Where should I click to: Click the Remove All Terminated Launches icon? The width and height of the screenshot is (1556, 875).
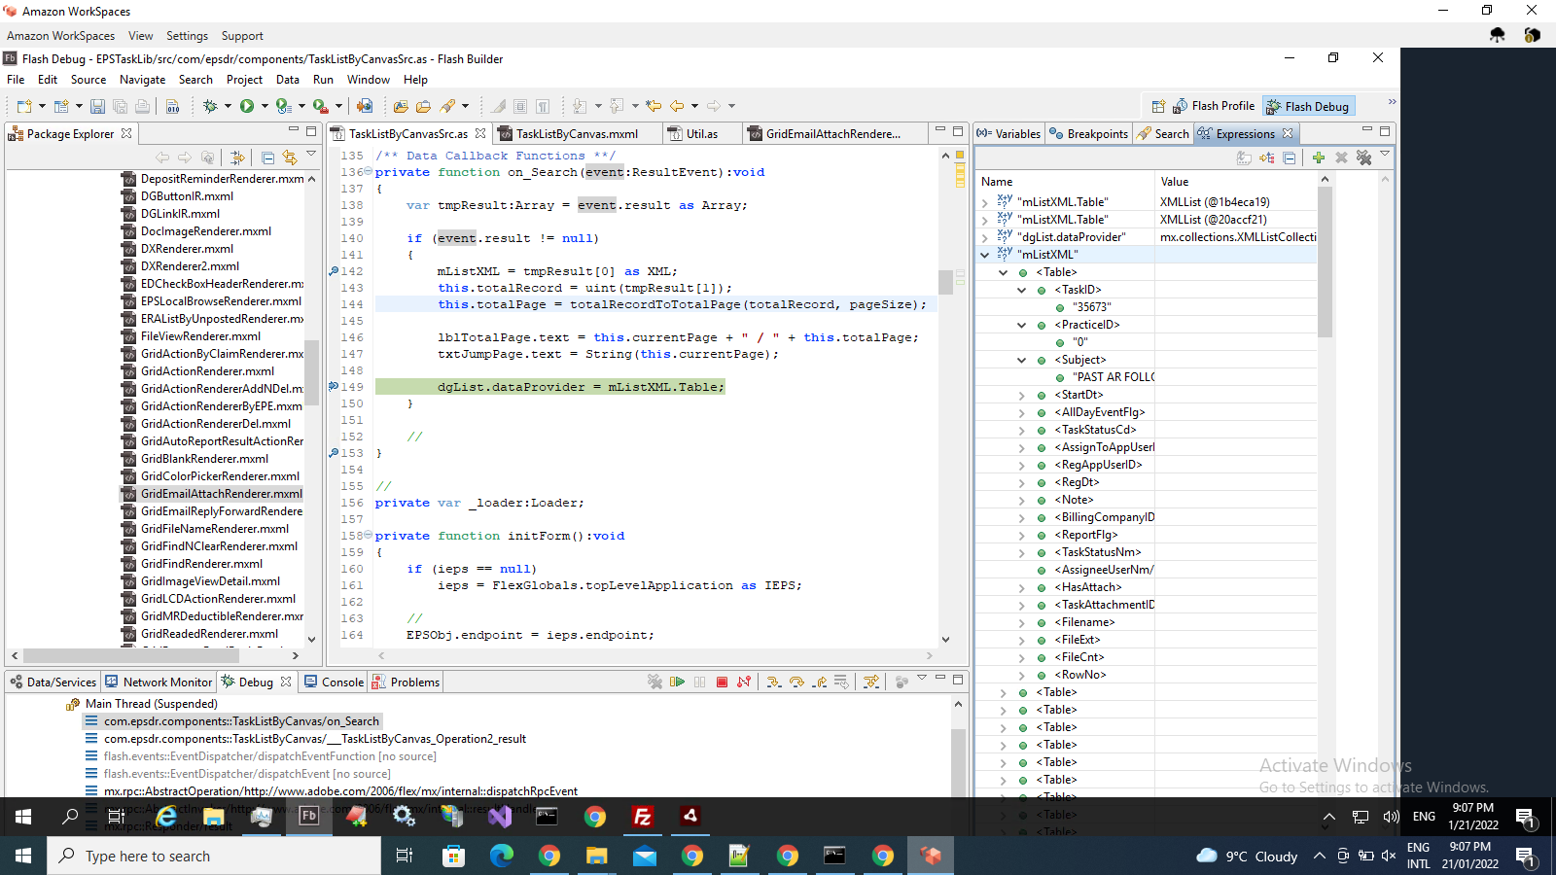point(654,682)
